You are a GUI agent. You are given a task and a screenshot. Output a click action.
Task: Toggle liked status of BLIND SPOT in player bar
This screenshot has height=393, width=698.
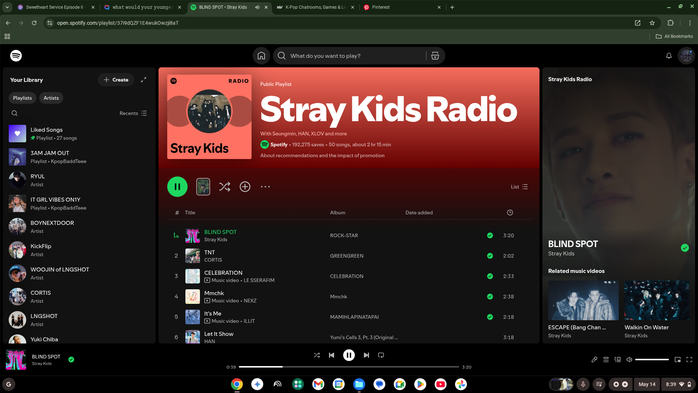(71, 360)
